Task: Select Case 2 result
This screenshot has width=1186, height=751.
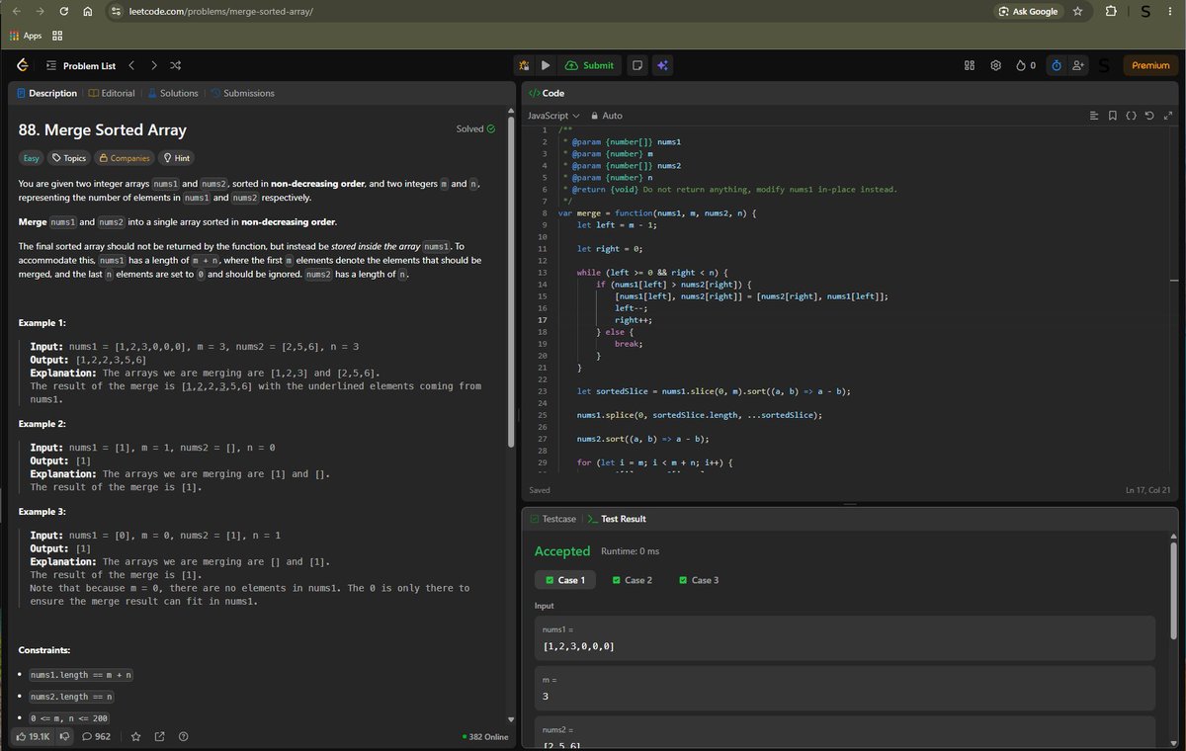Action: tap(633, 580)
